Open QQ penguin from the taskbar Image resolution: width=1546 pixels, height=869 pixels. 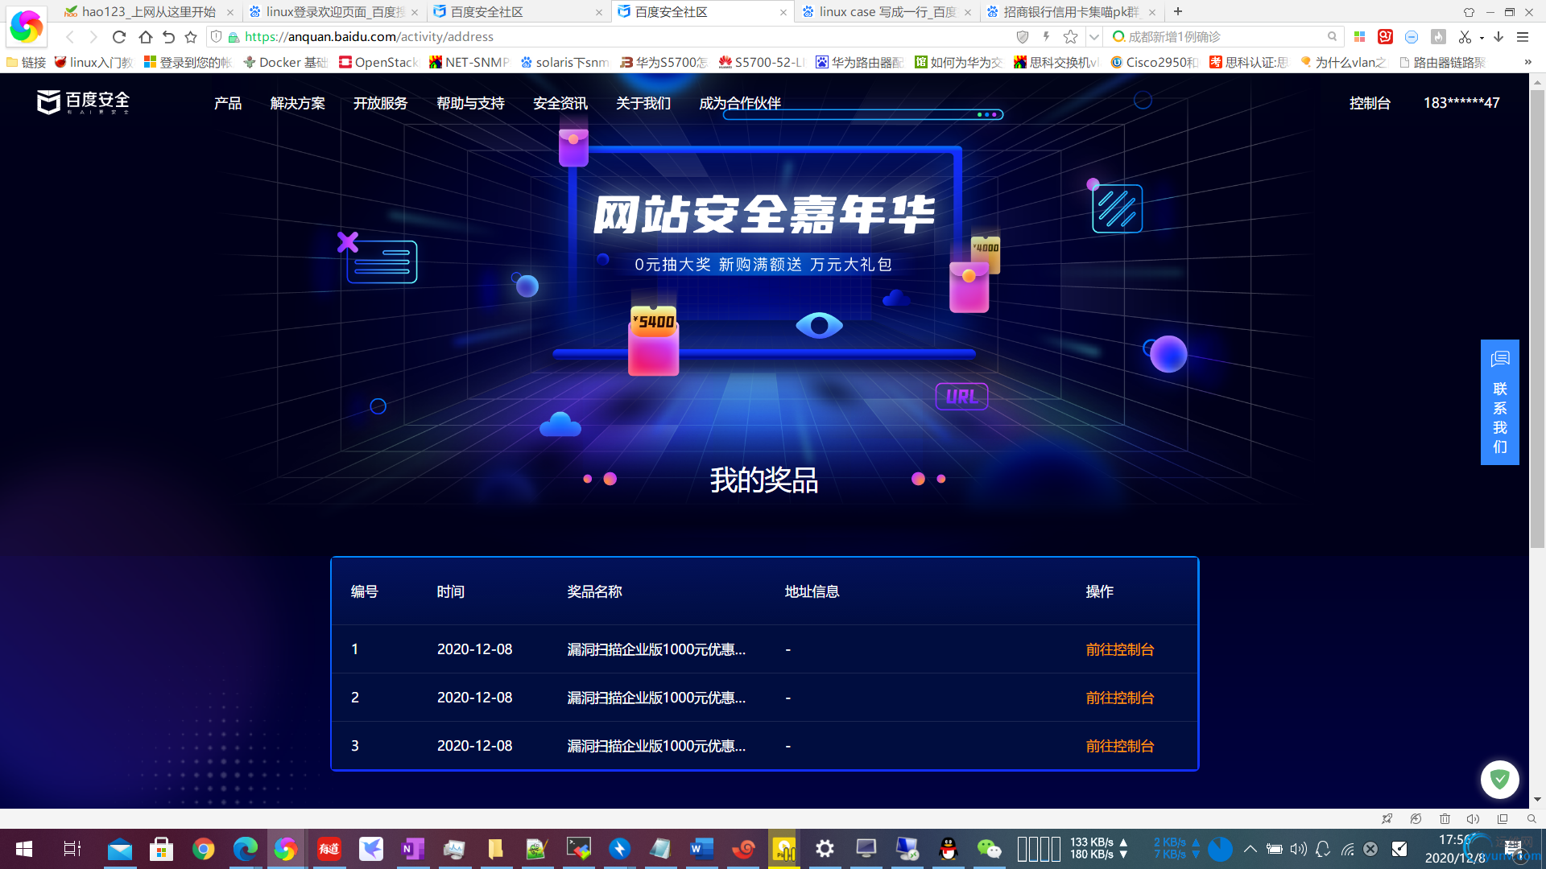click(x=949, y=849)
